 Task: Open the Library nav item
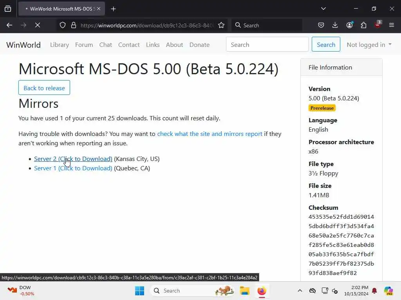[60, 45]
